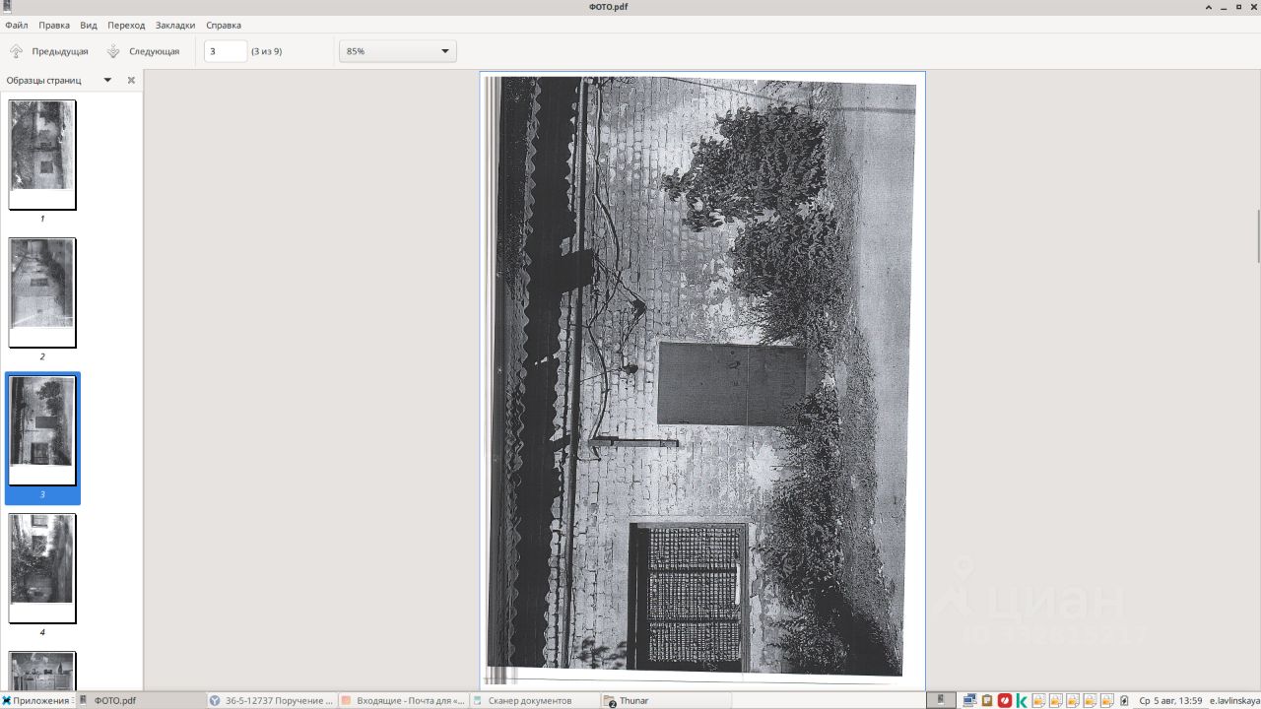
Task: Open the Приложения applications menu
Action: (x=37, y=701)
